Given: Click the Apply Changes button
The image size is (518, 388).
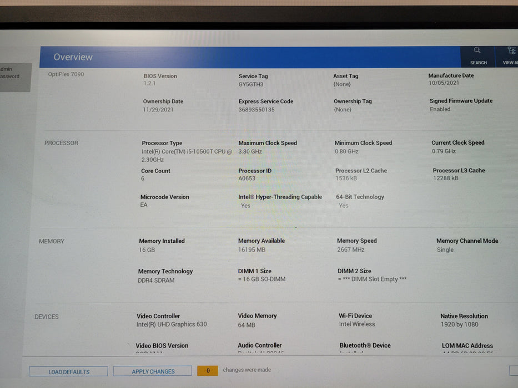Looking at the screenshot, I should pyautogui.click(x=153, y=371).
